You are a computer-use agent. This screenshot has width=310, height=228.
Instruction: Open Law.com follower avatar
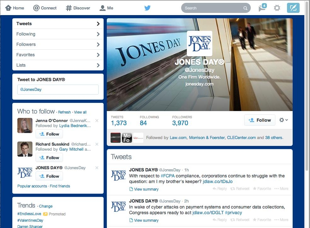116,138
